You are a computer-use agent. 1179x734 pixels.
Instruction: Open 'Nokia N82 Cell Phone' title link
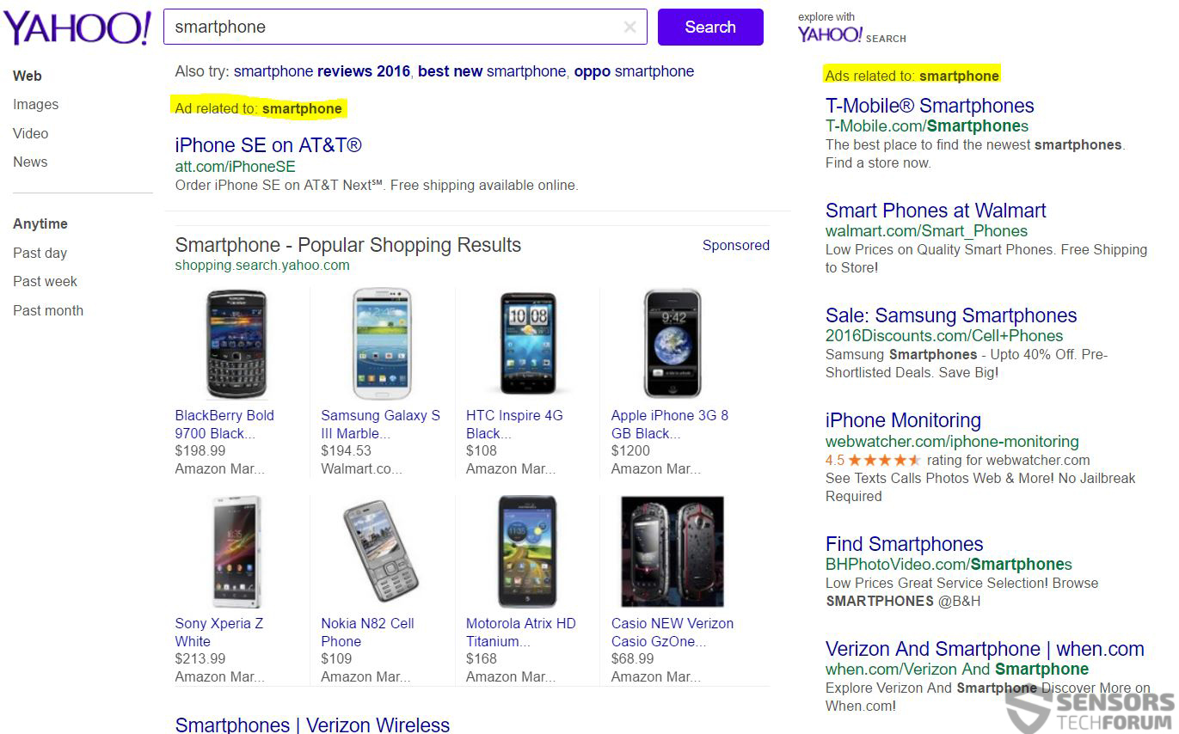[x=367, y=632]
